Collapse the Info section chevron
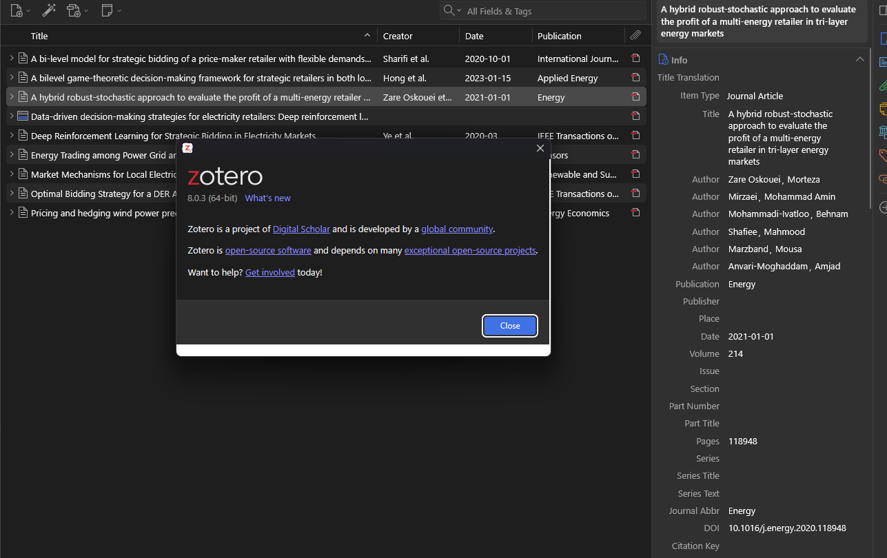This screenshot has width=887, height=558. pyautogui.click(x=859, y=59)
